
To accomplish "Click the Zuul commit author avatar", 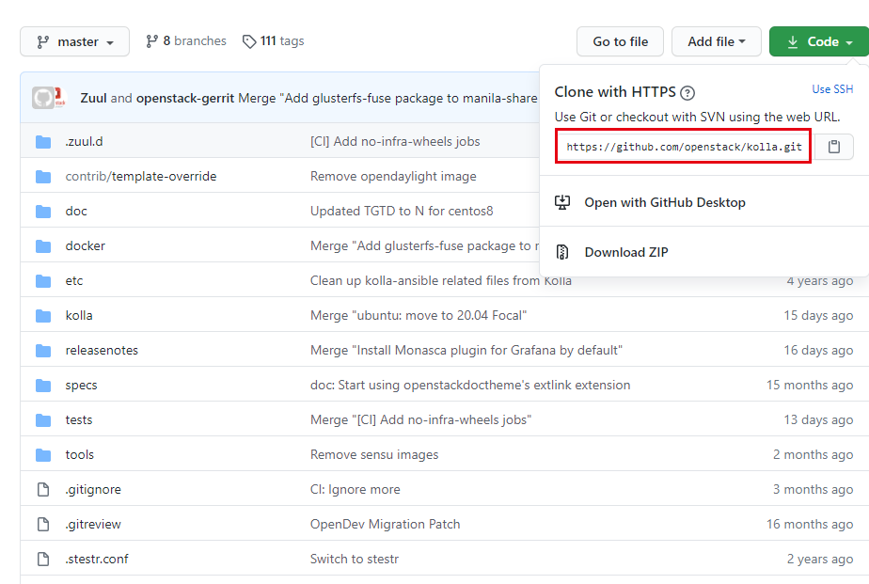I will [43, 98].
